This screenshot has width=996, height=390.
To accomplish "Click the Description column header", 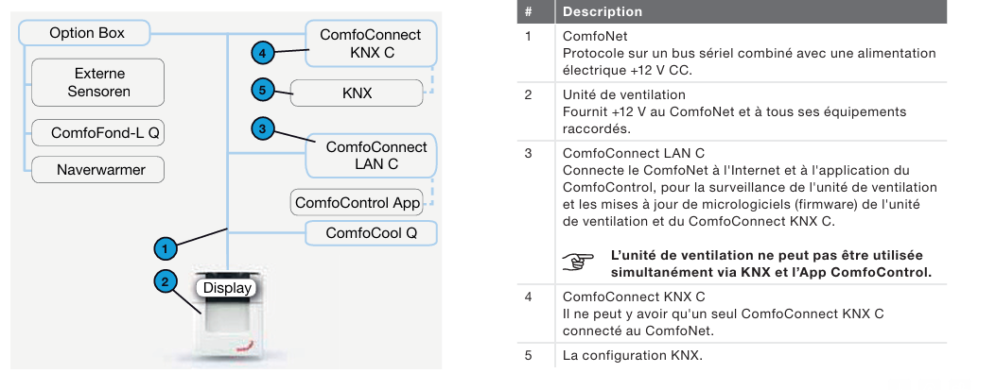I will click(602, 11).
